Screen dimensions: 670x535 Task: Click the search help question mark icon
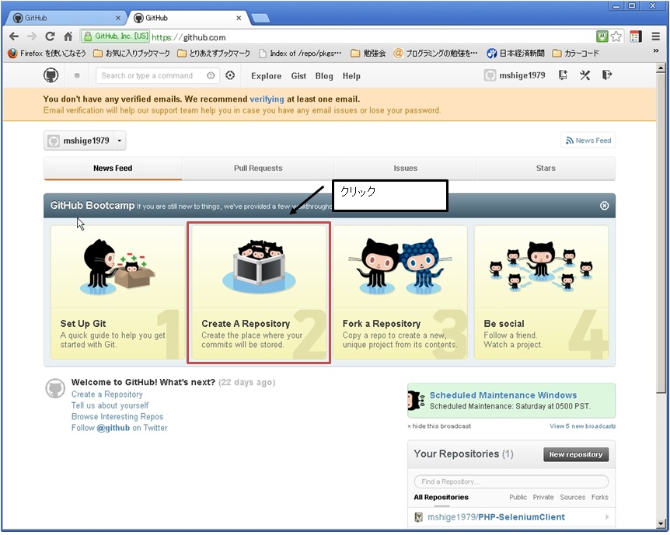tap(211, 75)
